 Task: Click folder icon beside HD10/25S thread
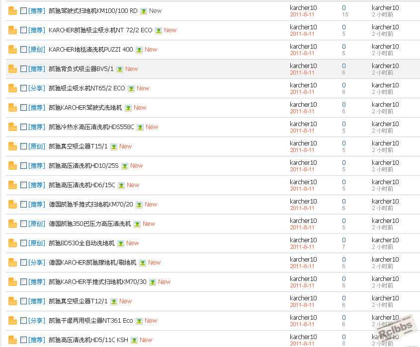click(12, 166)
